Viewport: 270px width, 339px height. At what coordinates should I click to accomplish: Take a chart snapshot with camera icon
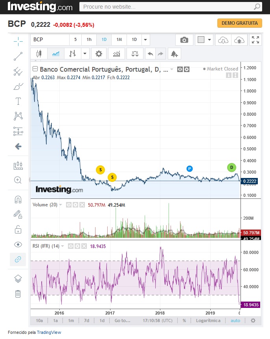coord(184,40)
